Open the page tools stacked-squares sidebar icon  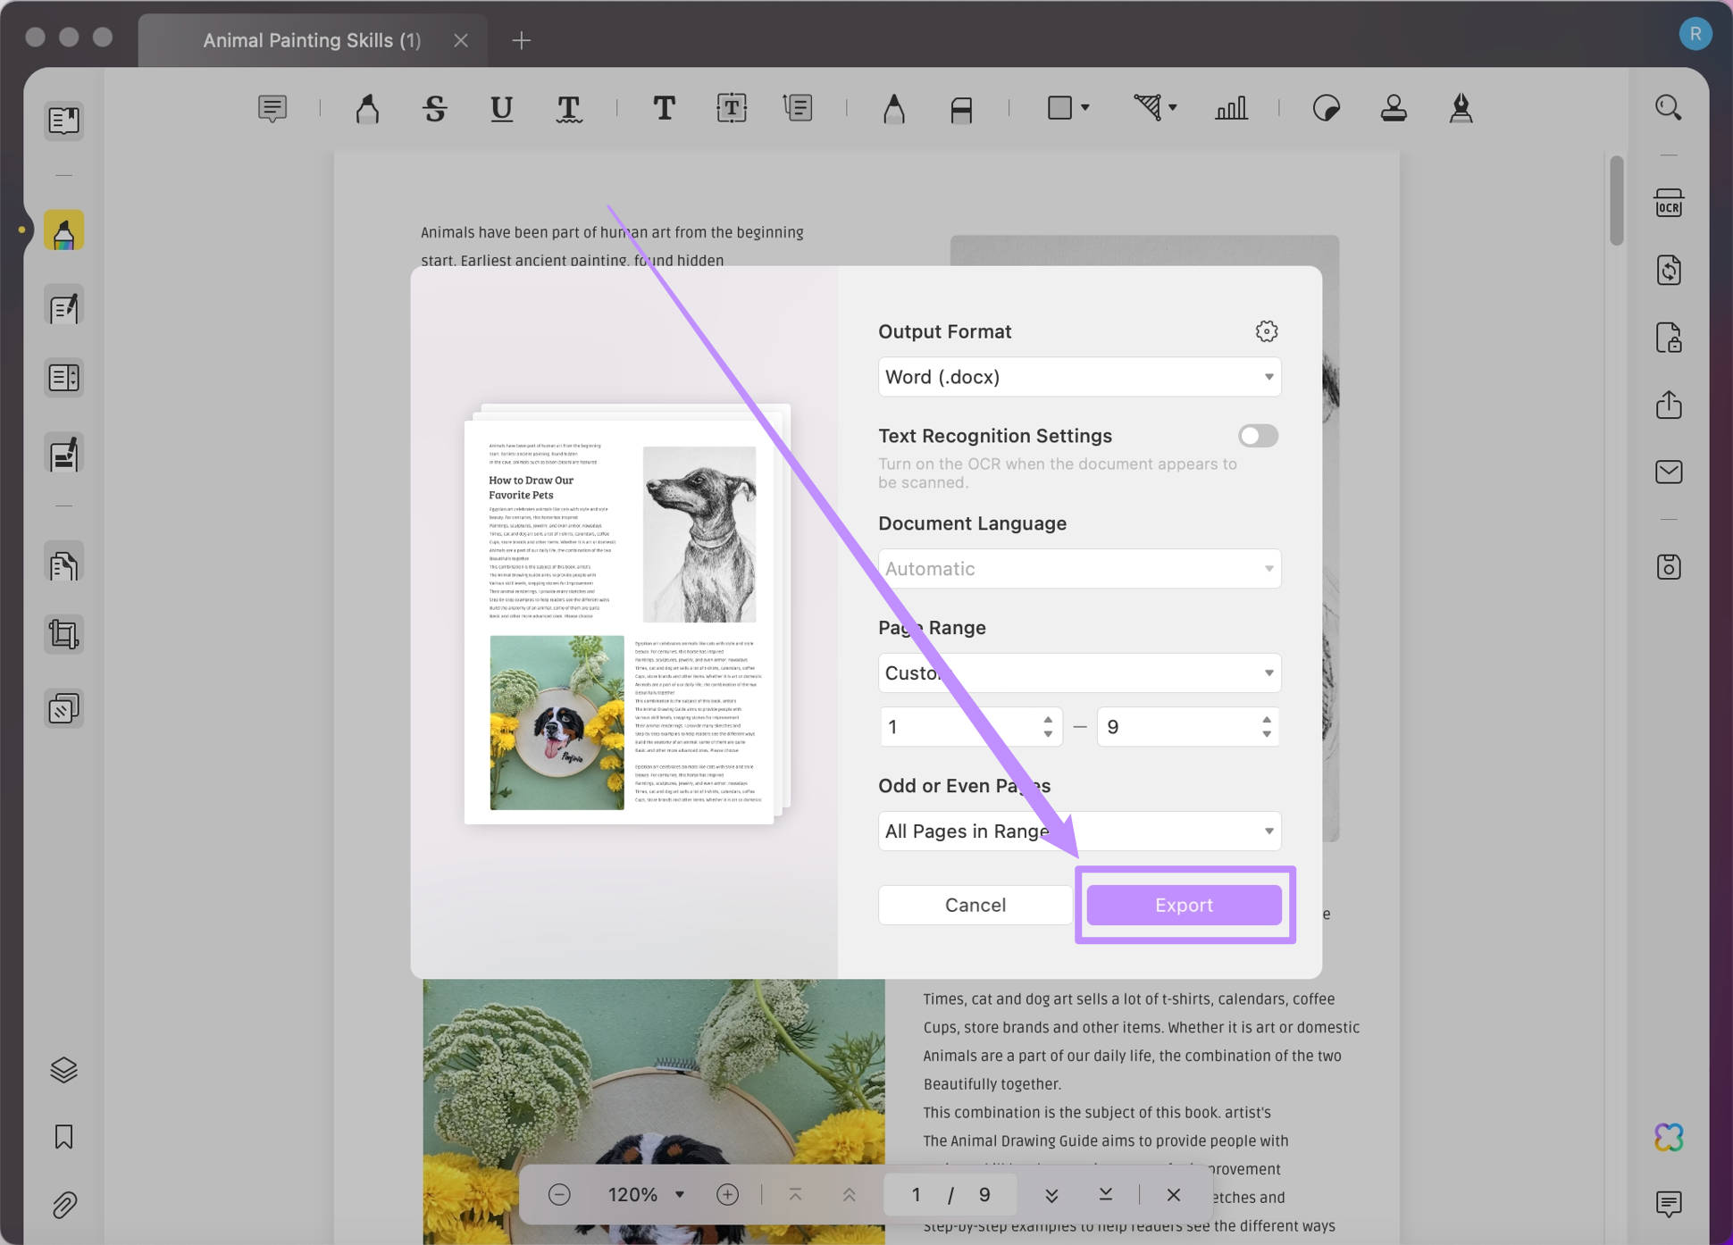pos(63,709)
